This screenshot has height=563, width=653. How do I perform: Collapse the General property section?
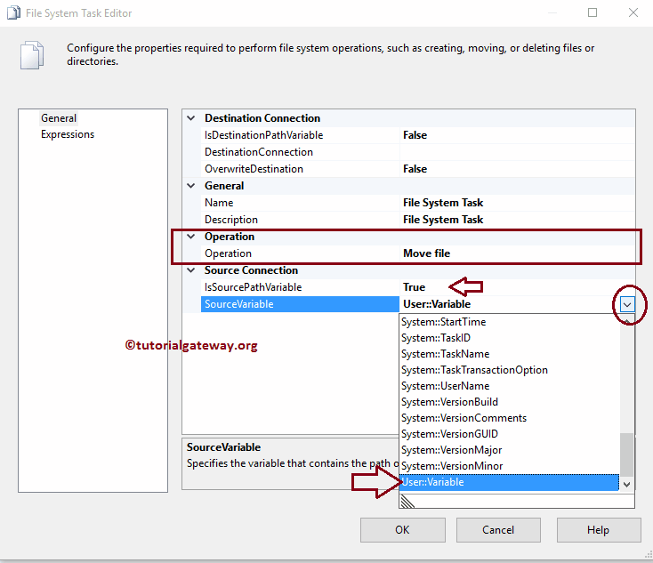tap(191, 186)
